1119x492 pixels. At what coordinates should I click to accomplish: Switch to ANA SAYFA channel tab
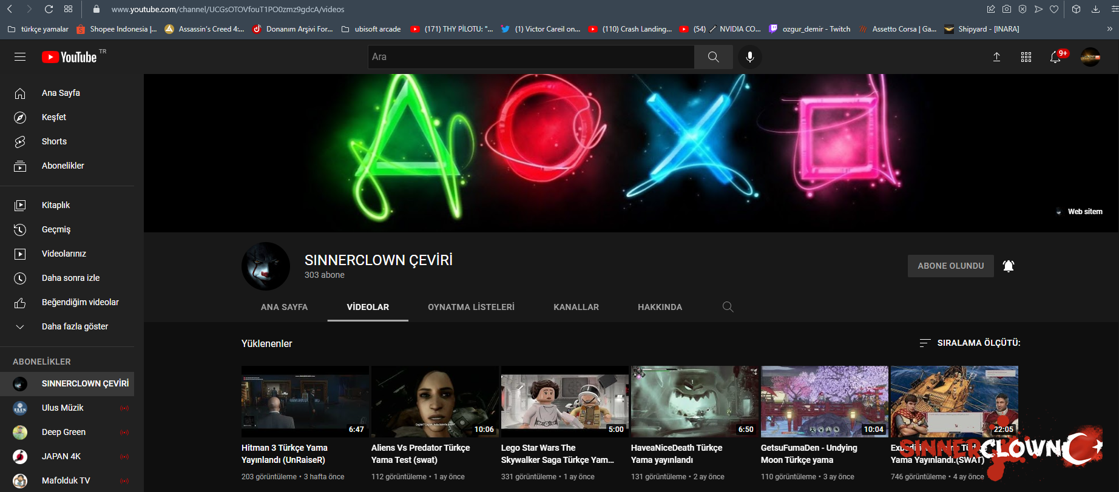(x=284, y=307)
